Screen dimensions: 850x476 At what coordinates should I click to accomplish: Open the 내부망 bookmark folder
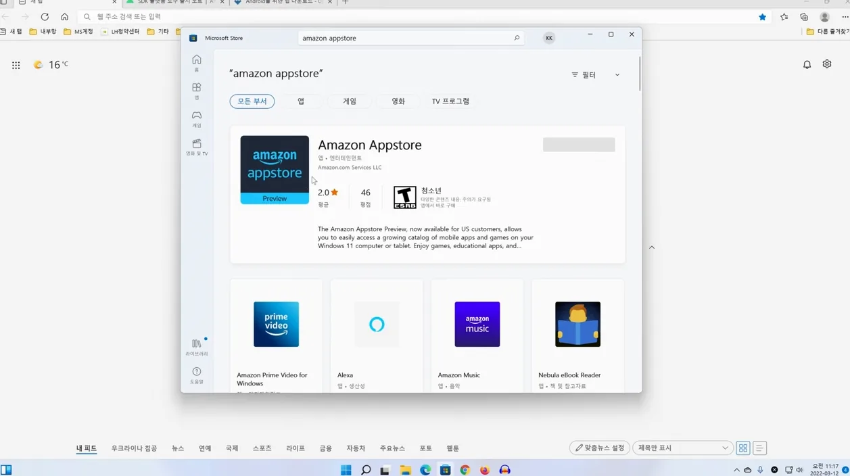click(43, 32)
